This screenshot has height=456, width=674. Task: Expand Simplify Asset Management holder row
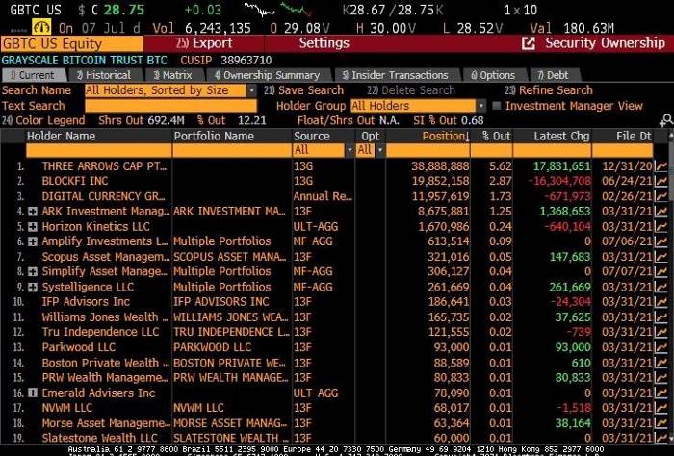coord(33,272)
